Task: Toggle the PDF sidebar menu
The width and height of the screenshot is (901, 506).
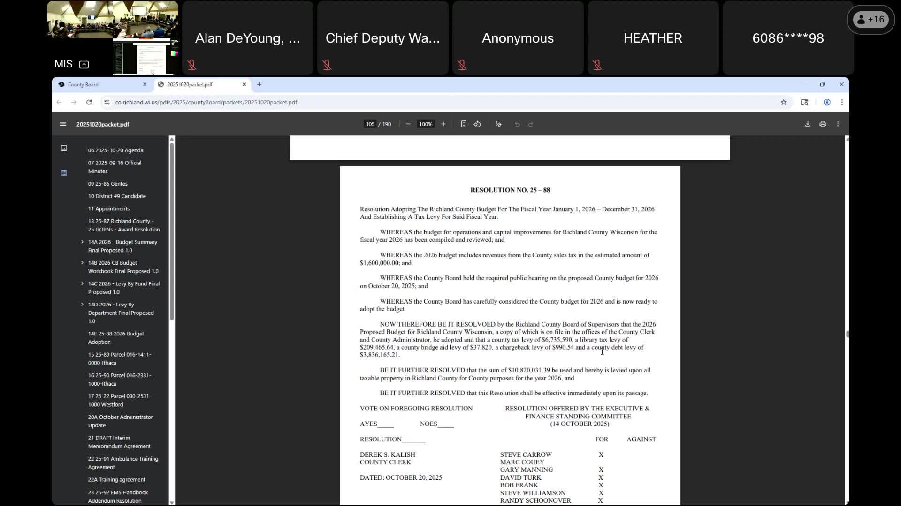Action: pos(63,124)
